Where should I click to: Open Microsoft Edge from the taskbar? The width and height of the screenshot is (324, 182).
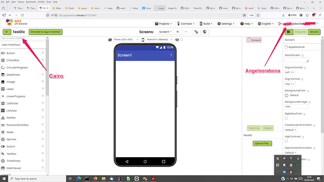(x=79, y=179)
